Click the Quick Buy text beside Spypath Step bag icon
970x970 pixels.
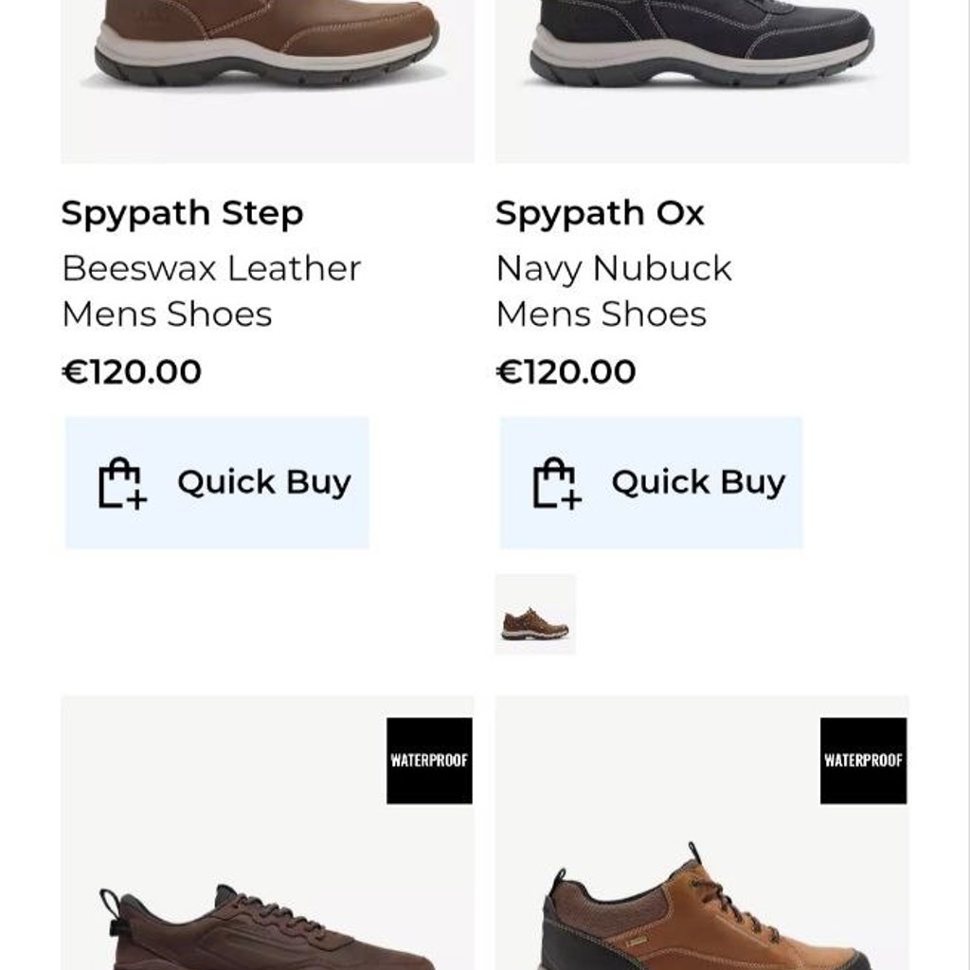click(x=264, y=482)
